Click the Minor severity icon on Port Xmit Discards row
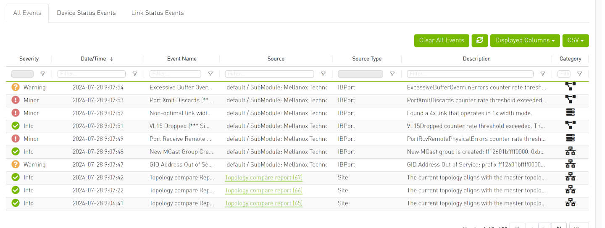This screenshot has height=228, width=605. (x=16, y=101)
